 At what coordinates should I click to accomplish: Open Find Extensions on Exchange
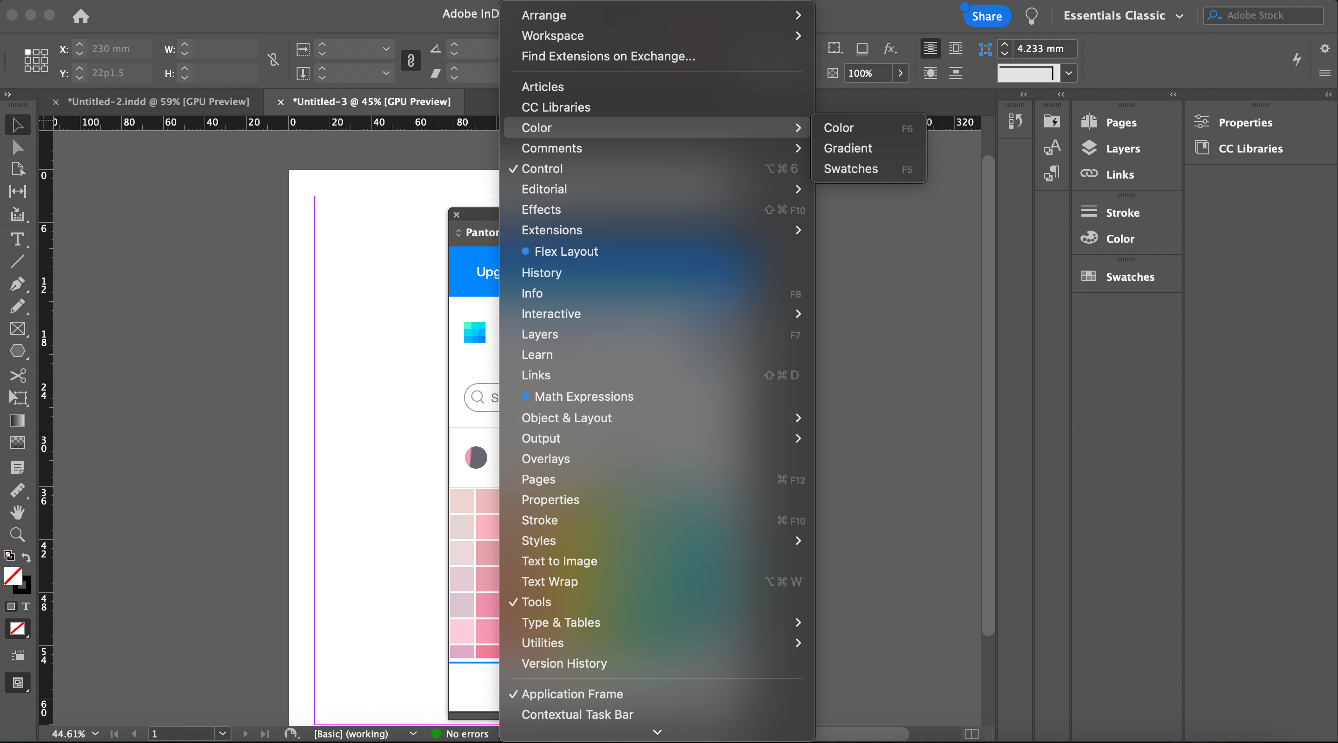click(608, 56)
